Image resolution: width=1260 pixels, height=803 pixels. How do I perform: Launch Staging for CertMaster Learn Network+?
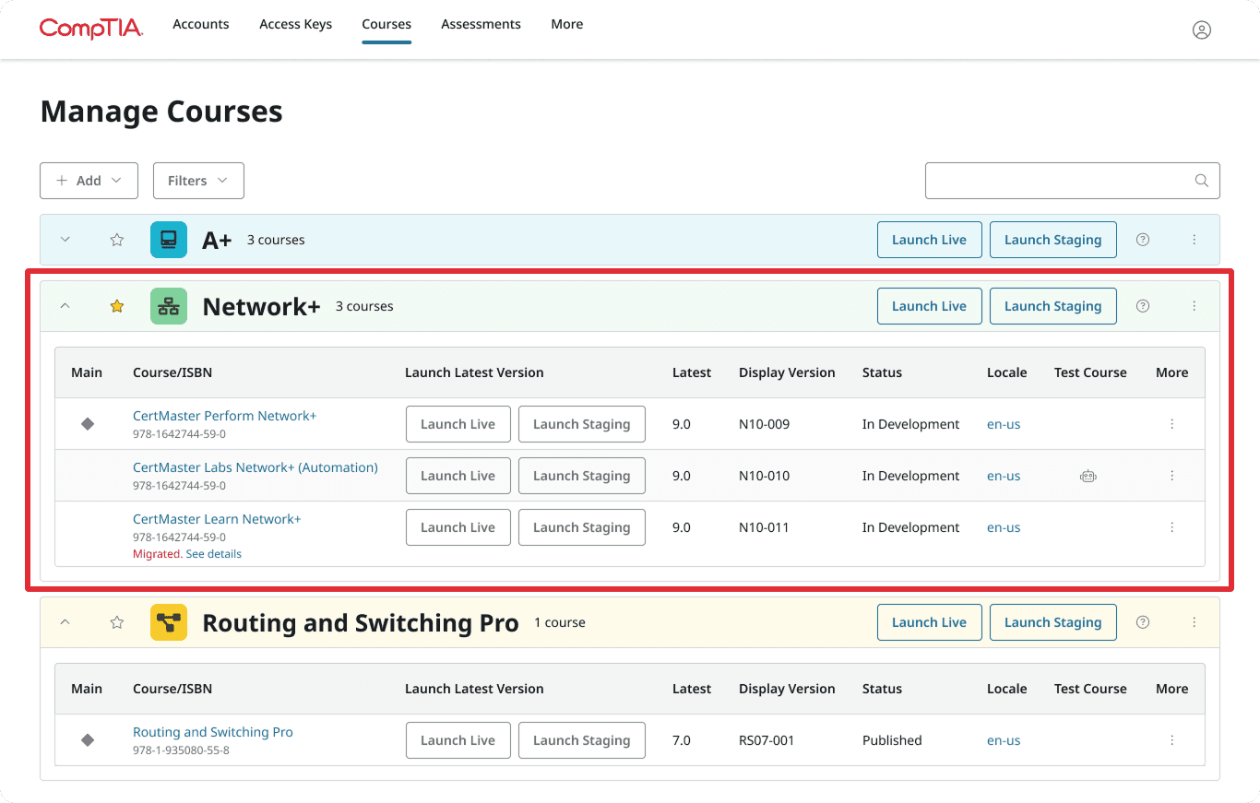(582, 527)
